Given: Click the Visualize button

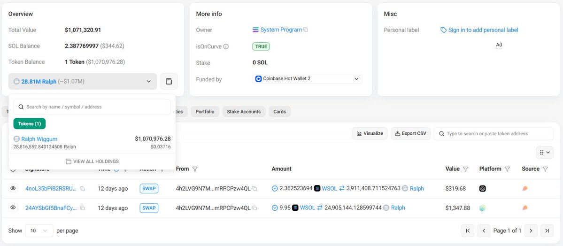Looking at the screenshot, I should coord(370,133).
